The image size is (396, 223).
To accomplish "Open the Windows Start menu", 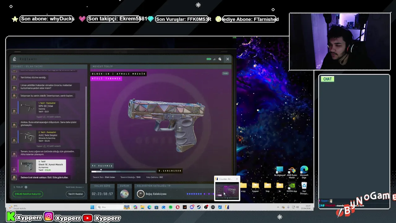I will pyautogui.click(x=92, y=207).
